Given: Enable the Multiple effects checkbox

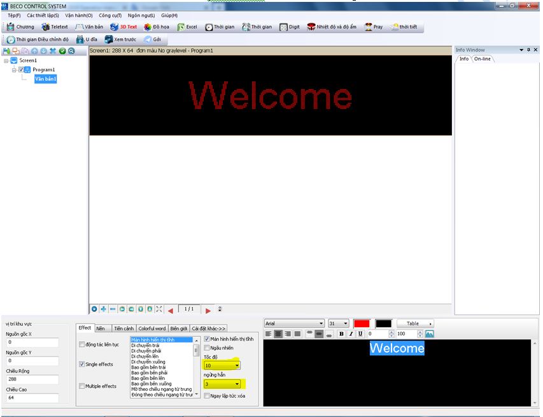Looking at the screenshot, I should [81, 386].
